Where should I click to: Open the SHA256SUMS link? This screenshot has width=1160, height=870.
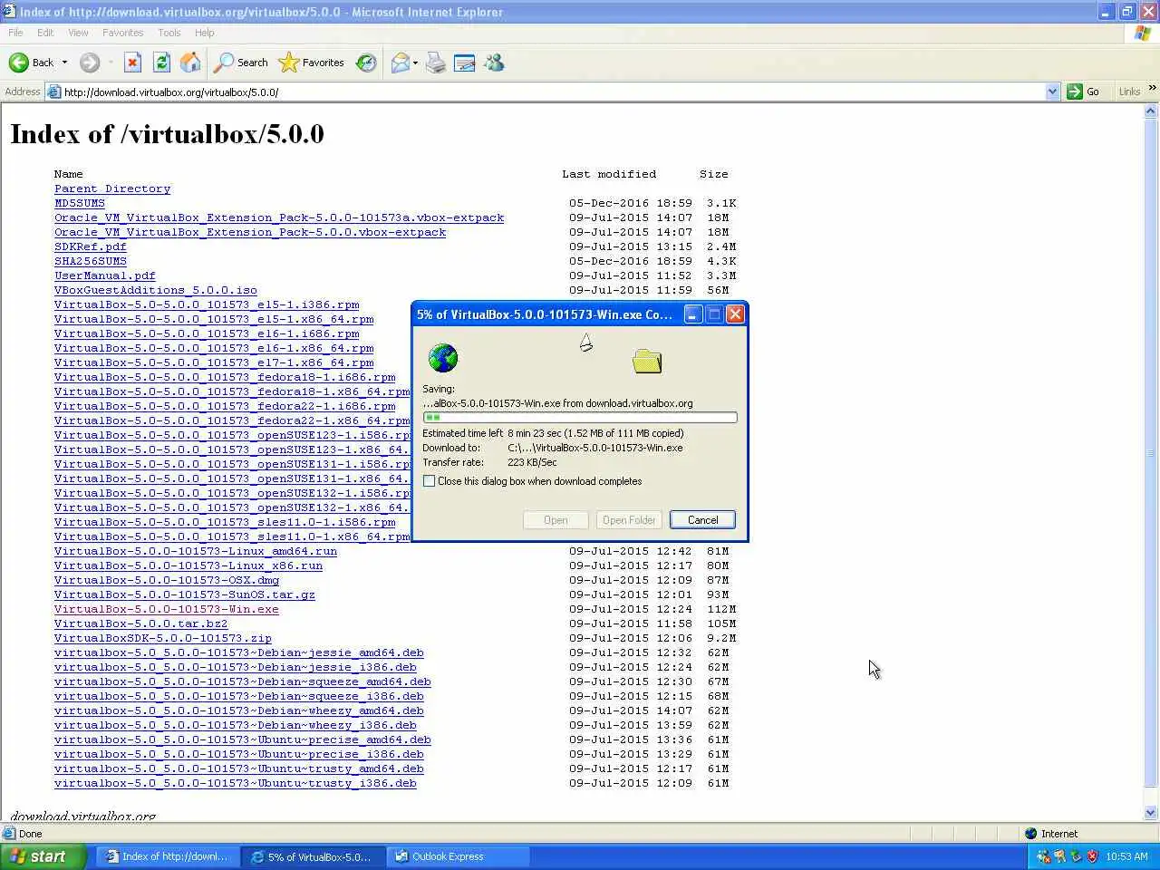(x=91, y=261)
